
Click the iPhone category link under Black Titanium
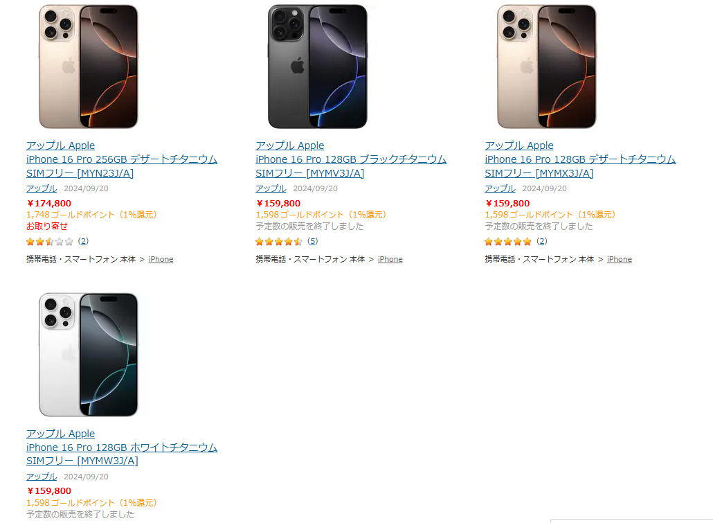coord(390,259)
